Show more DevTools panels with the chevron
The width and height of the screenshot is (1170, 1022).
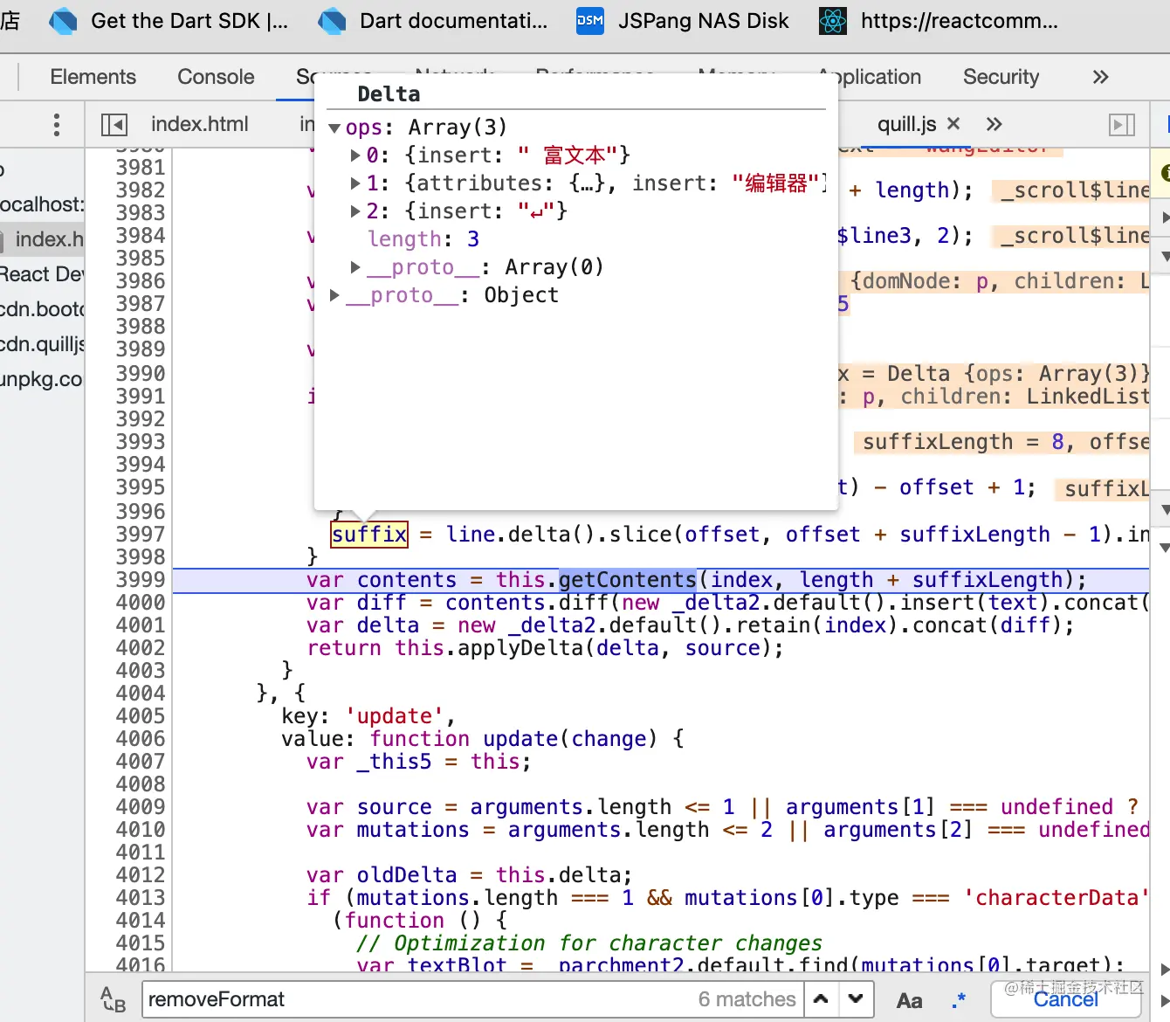1100,77
